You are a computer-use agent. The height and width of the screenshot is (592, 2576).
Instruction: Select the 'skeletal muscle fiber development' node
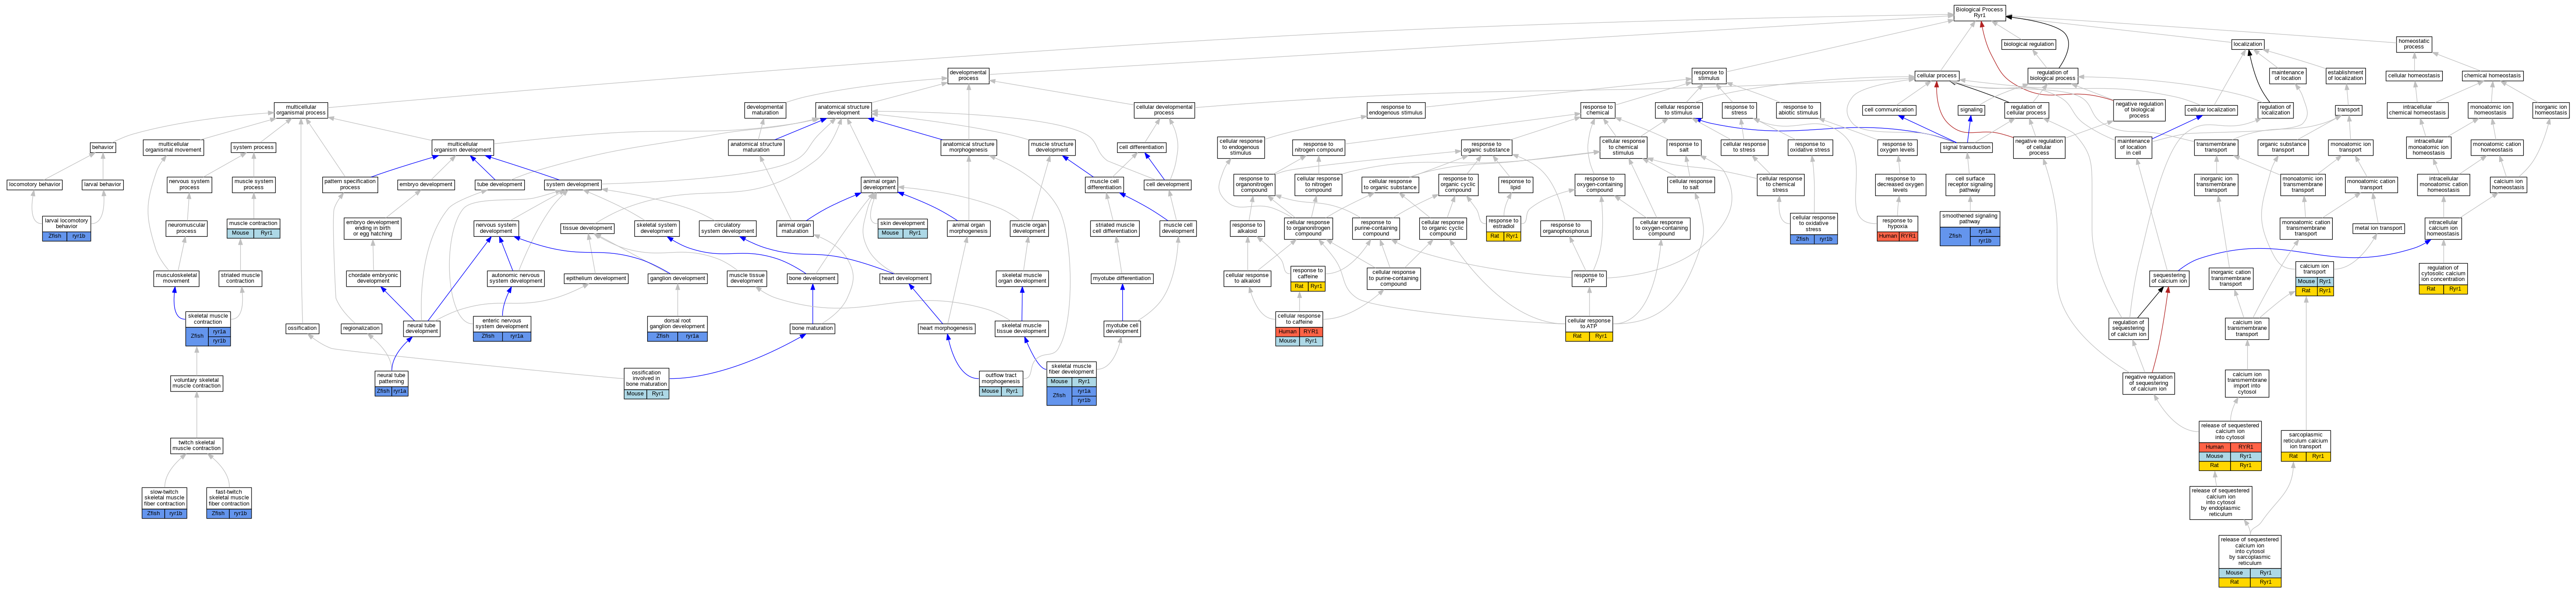pyautogui.click(x=1071, y=383)
